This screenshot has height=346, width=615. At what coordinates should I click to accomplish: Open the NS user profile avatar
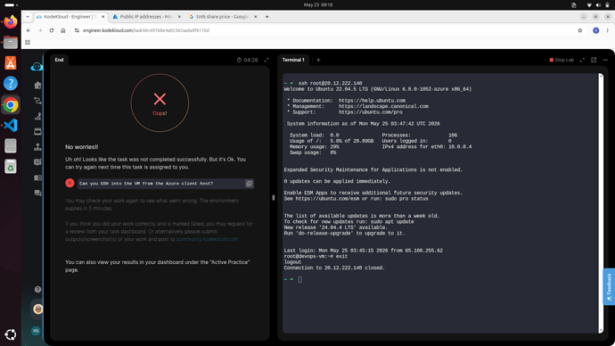(x=36, y=331)
